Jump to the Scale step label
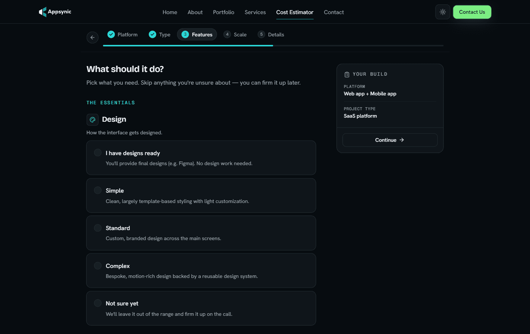Viewport: 530px width, 334px height. point(240,35)
